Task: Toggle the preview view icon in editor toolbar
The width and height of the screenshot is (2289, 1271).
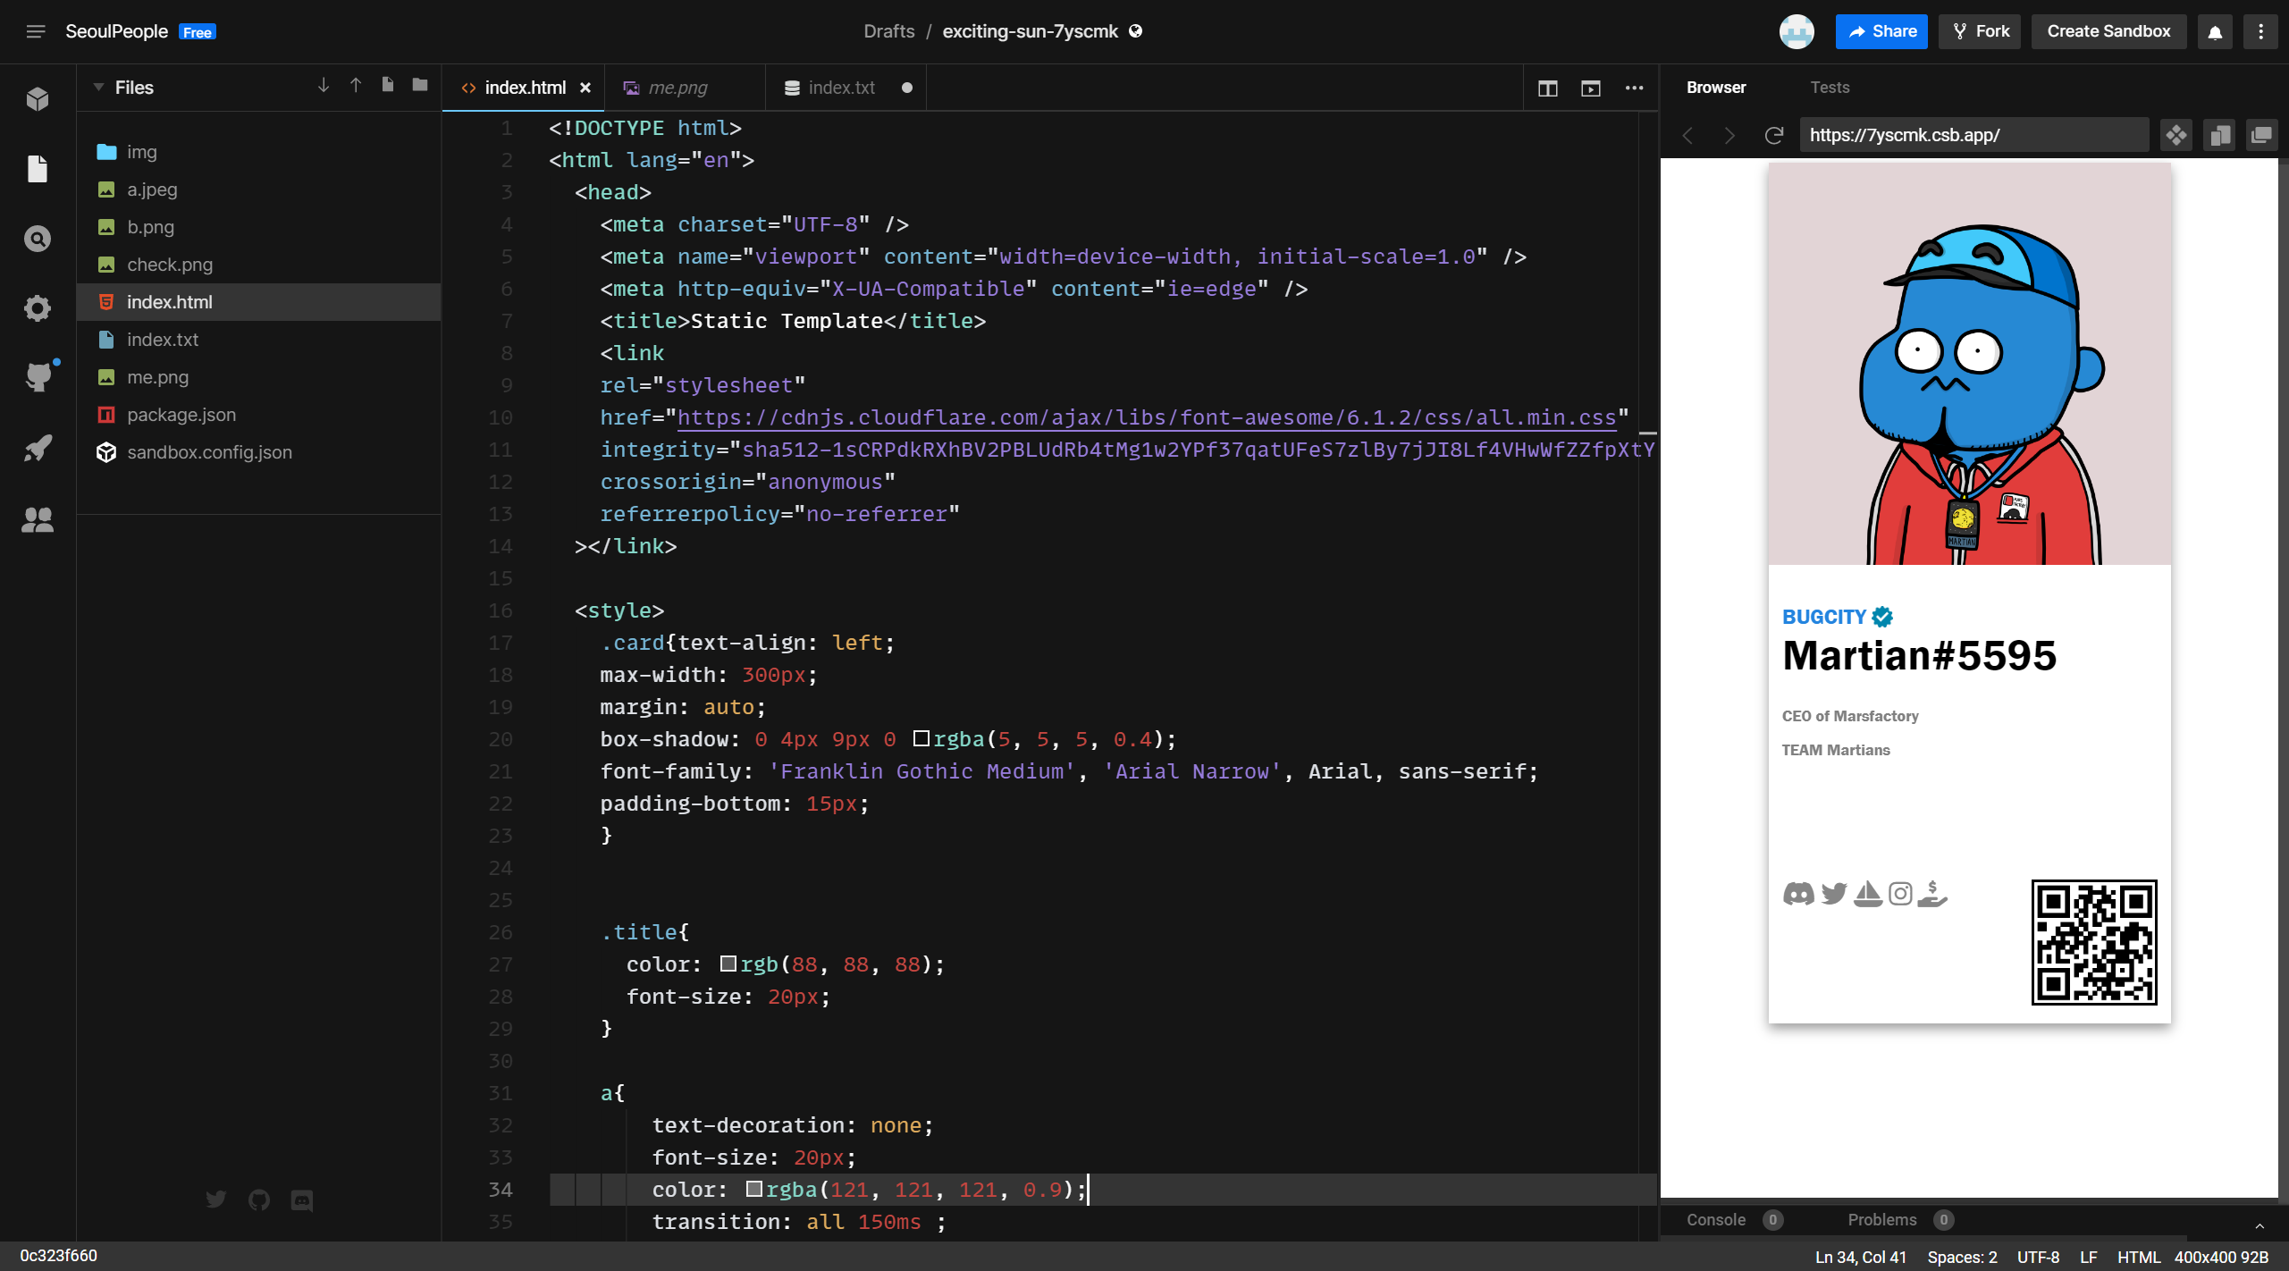Action: pyautogui.click(x=1590, y=88)
